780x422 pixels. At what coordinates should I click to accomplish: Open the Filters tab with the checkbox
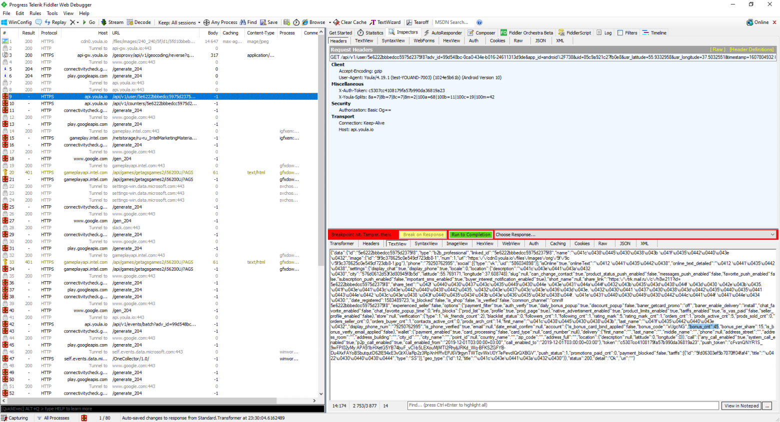tap(627, 33)
